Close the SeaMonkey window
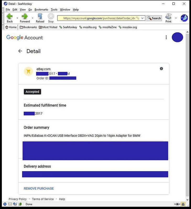The image size is (191, 209). click(184, 4)
